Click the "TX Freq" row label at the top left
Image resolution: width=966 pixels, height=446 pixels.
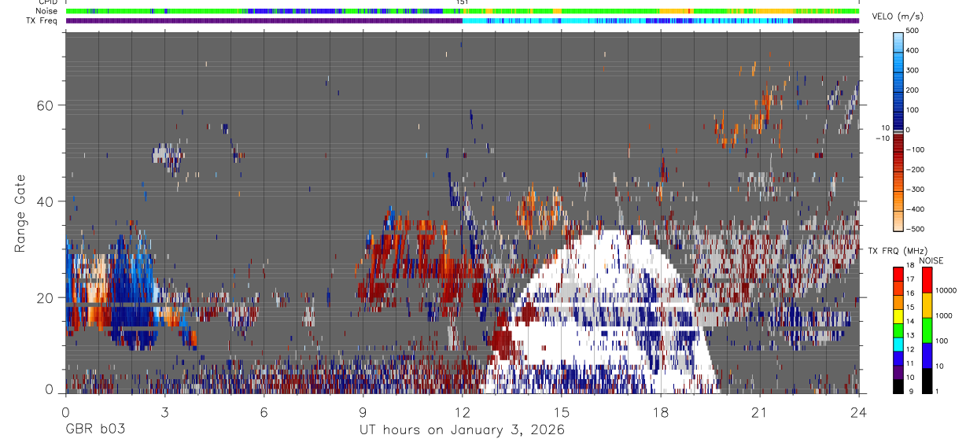[43, 20]
